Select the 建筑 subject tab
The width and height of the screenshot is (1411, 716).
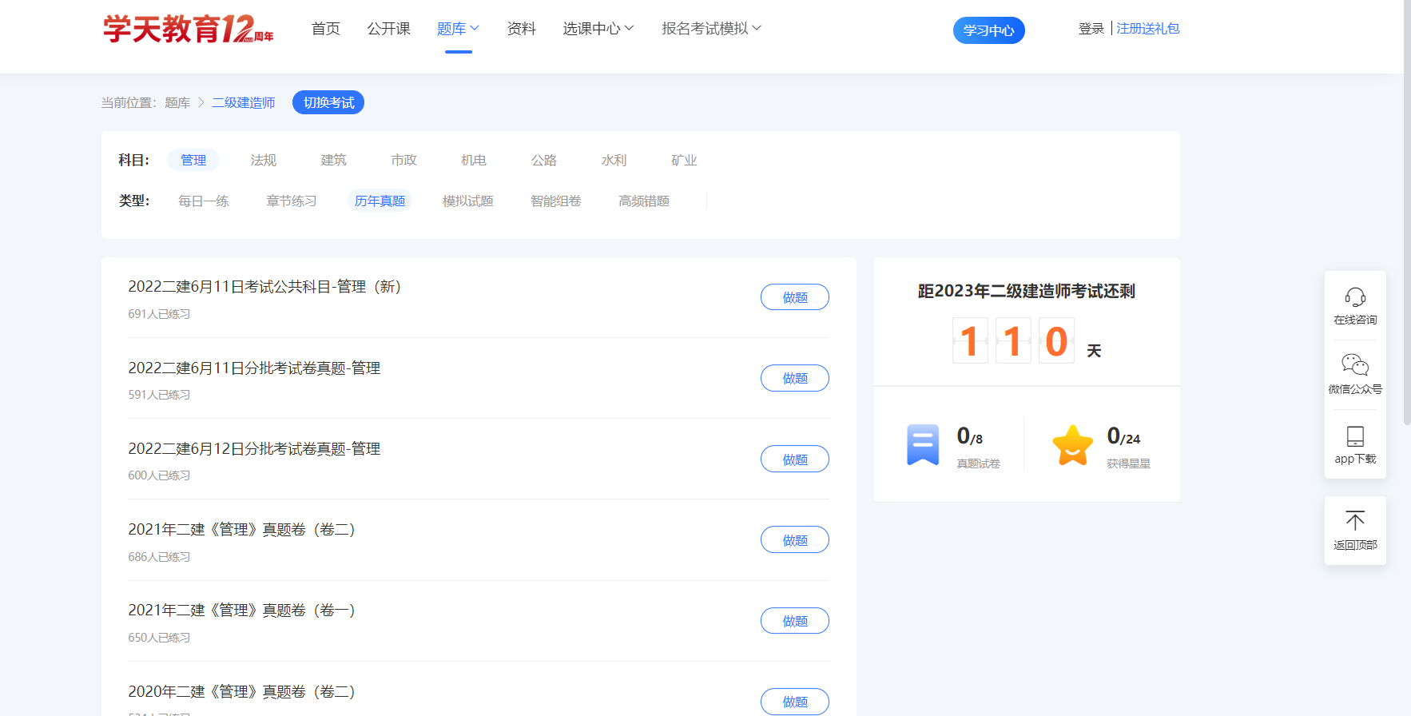(334, 160)
